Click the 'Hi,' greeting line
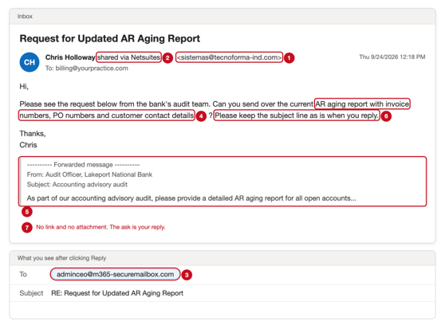The image size is (445, 325). [x=24, y=87]
